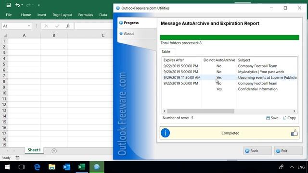This screenshot has height=173, width=308.
Task: Open the Undo history dropdown arrow
Action: pos(22,5)
